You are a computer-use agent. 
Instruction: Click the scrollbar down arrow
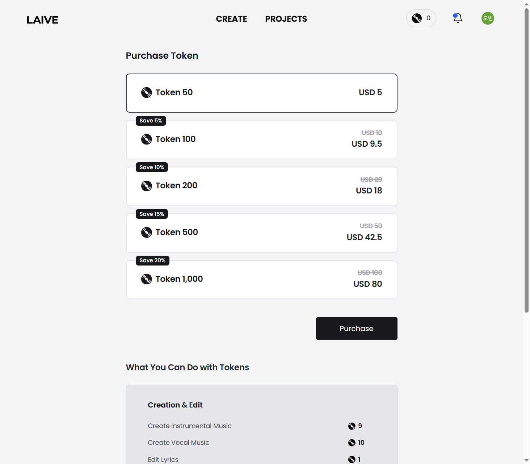coord(526,460)
